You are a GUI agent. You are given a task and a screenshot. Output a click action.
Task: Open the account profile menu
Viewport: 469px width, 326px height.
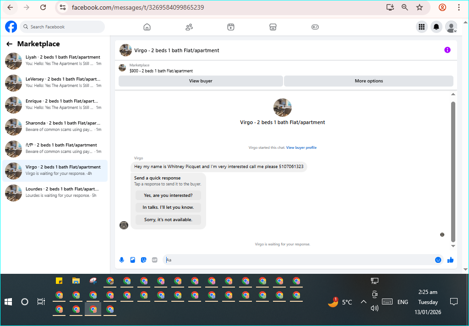[451, 27]
